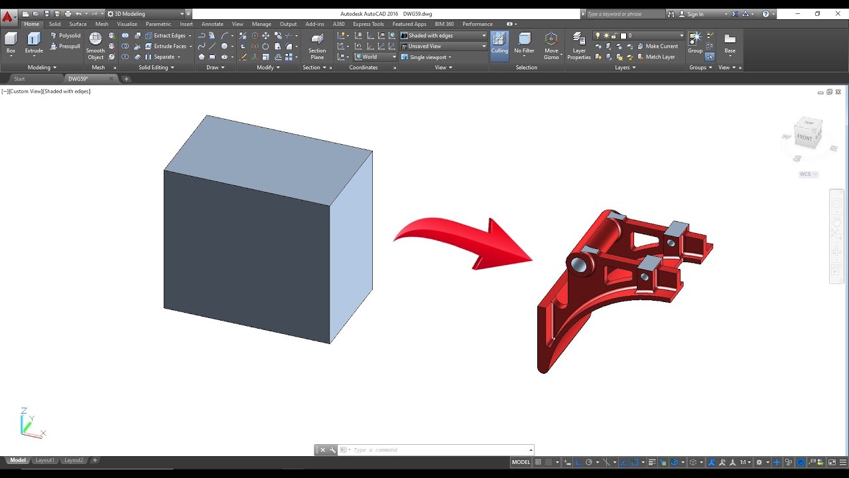The image size is (849, 478).
Task: Click the ViewCube FRONT face
Action: click(x=805, y=137)
